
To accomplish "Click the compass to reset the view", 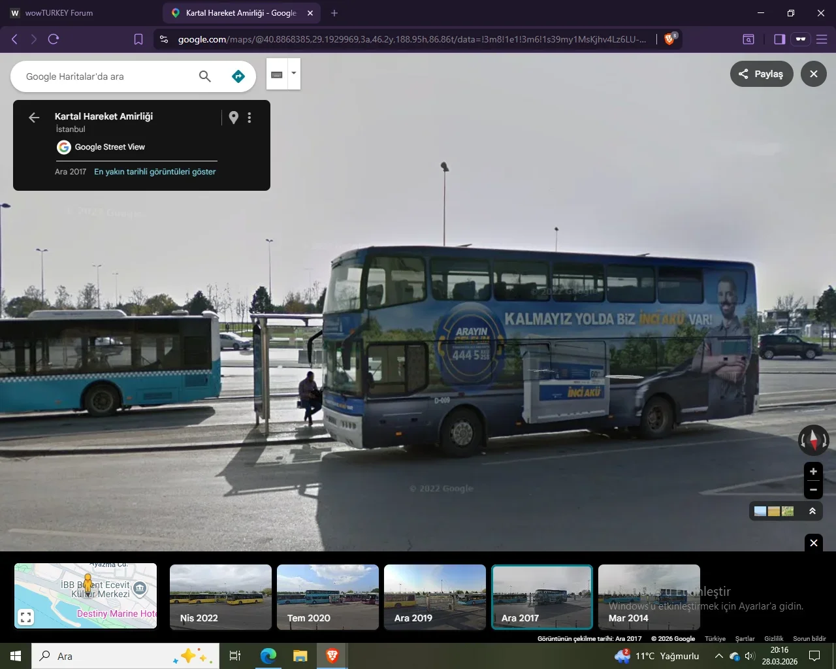I will pyautogui.click(x=813, y=440).
